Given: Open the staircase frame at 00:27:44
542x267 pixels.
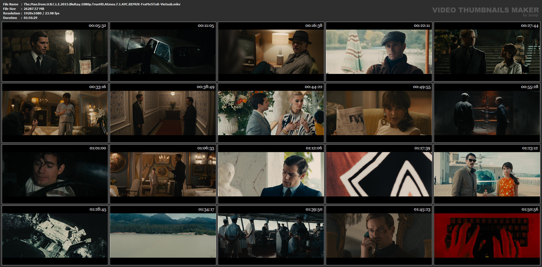Looking at the screenshot, I should [487, 52].
